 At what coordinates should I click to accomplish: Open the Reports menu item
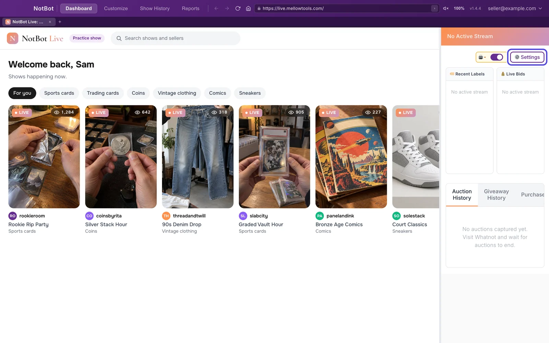190,8
